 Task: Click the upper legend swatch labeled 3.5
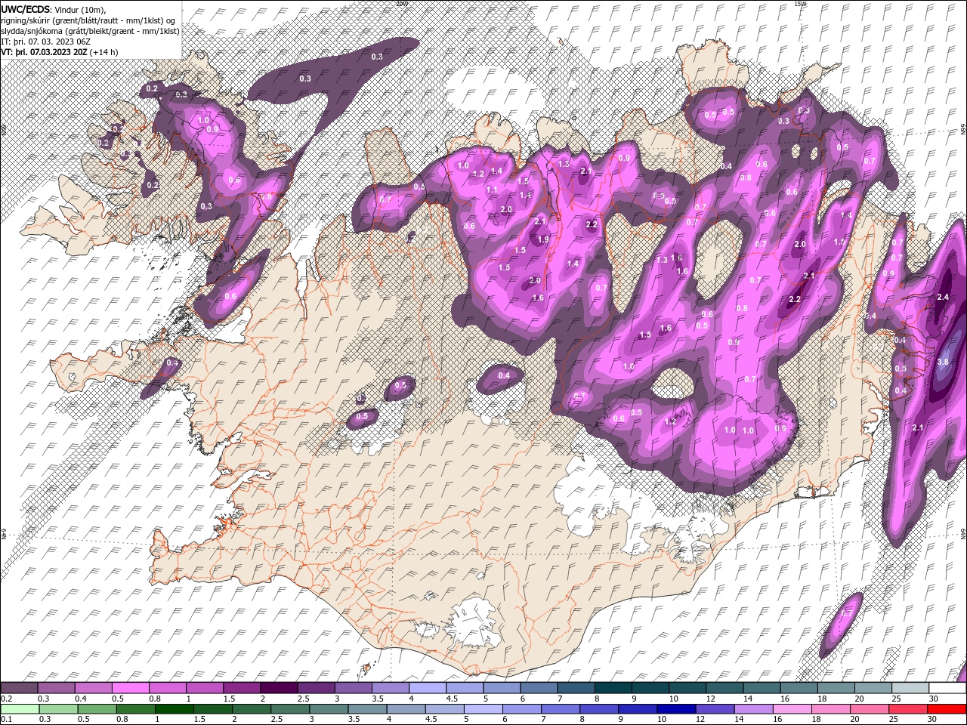coord(391,688)
